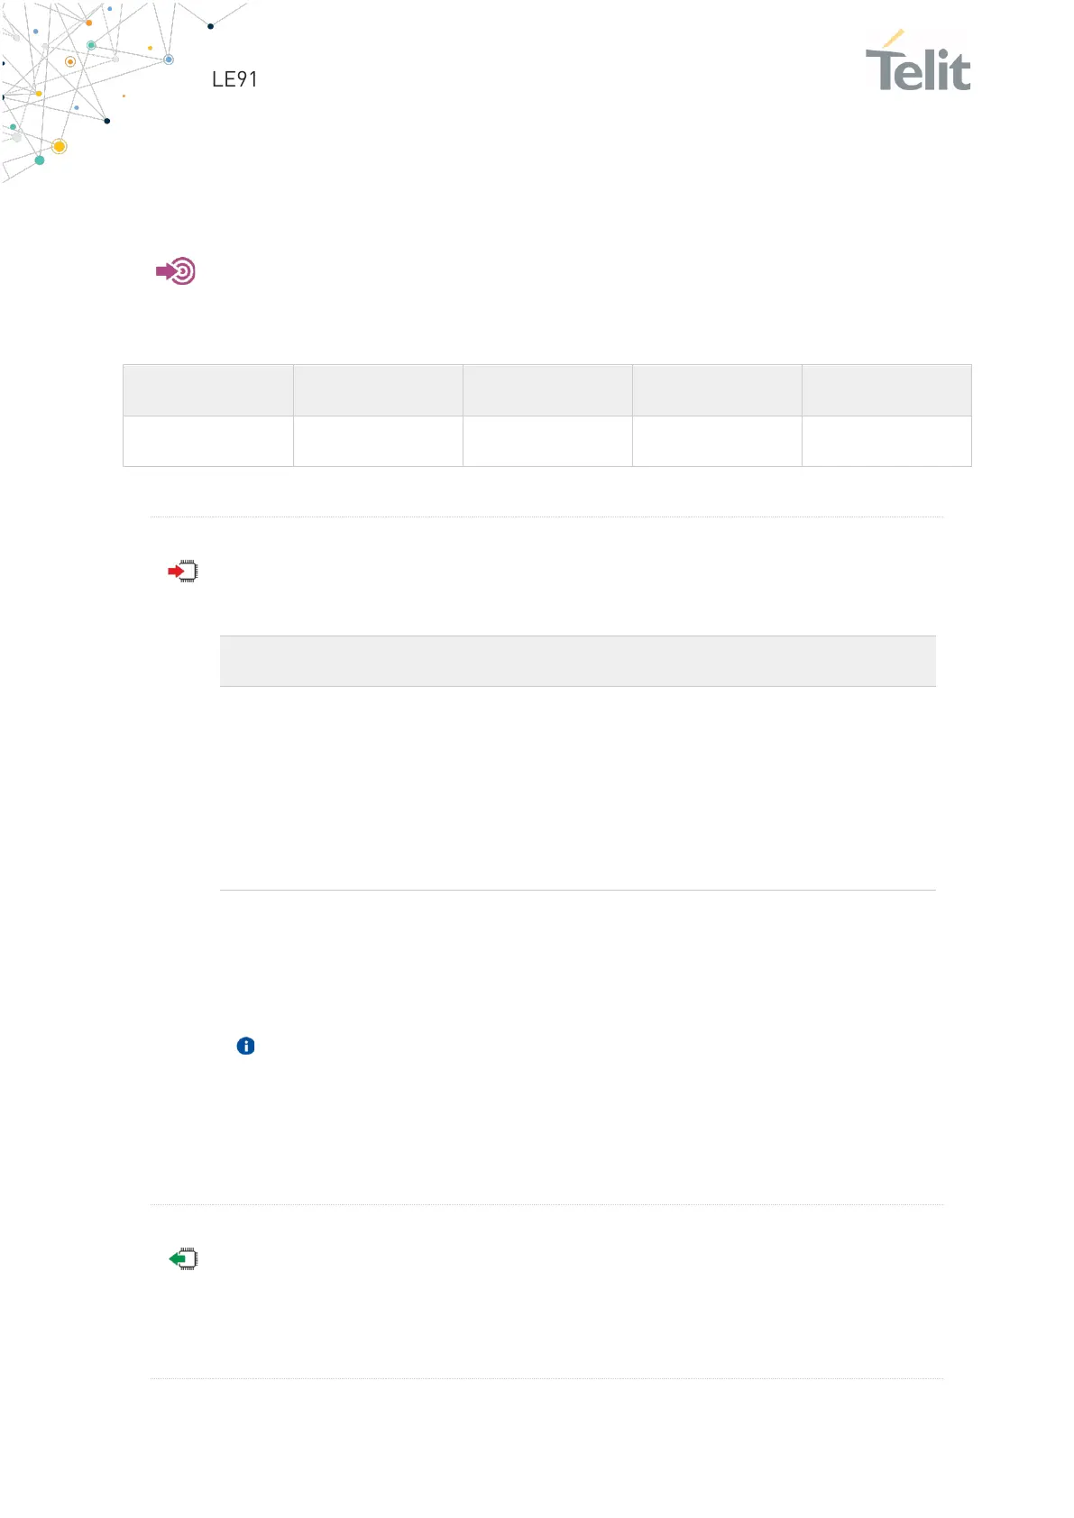Click the first gray header cell of top table
The image size is (1074, 1518).
point(208,390)
